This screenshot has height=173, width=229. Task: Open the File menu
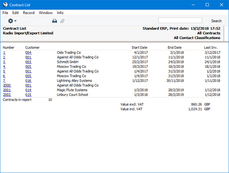click(5, 13)
